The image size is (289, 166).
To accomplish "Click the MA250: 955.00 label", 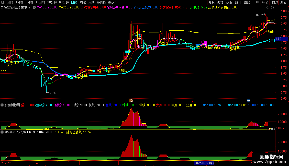I will click(69, 8).
